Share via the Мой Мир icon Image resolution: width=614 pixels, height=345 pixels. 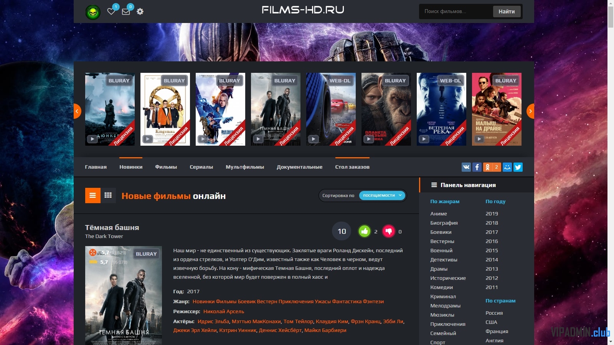point(507,167)
